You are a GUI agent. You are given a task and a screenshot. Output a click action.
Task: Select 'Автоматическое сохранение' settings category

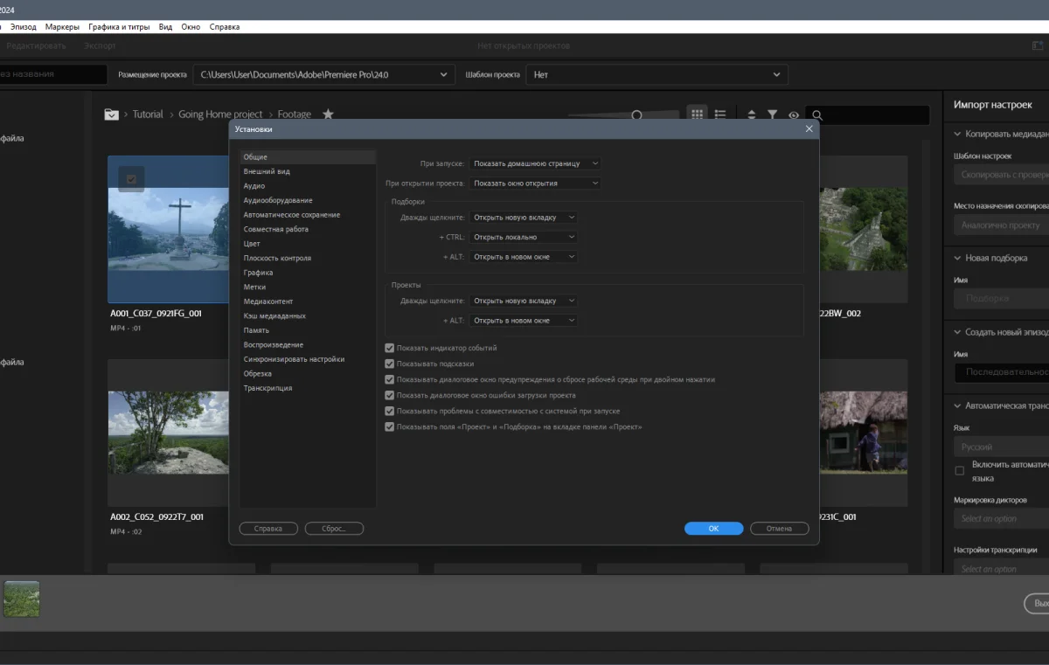[x=292, y=215]
